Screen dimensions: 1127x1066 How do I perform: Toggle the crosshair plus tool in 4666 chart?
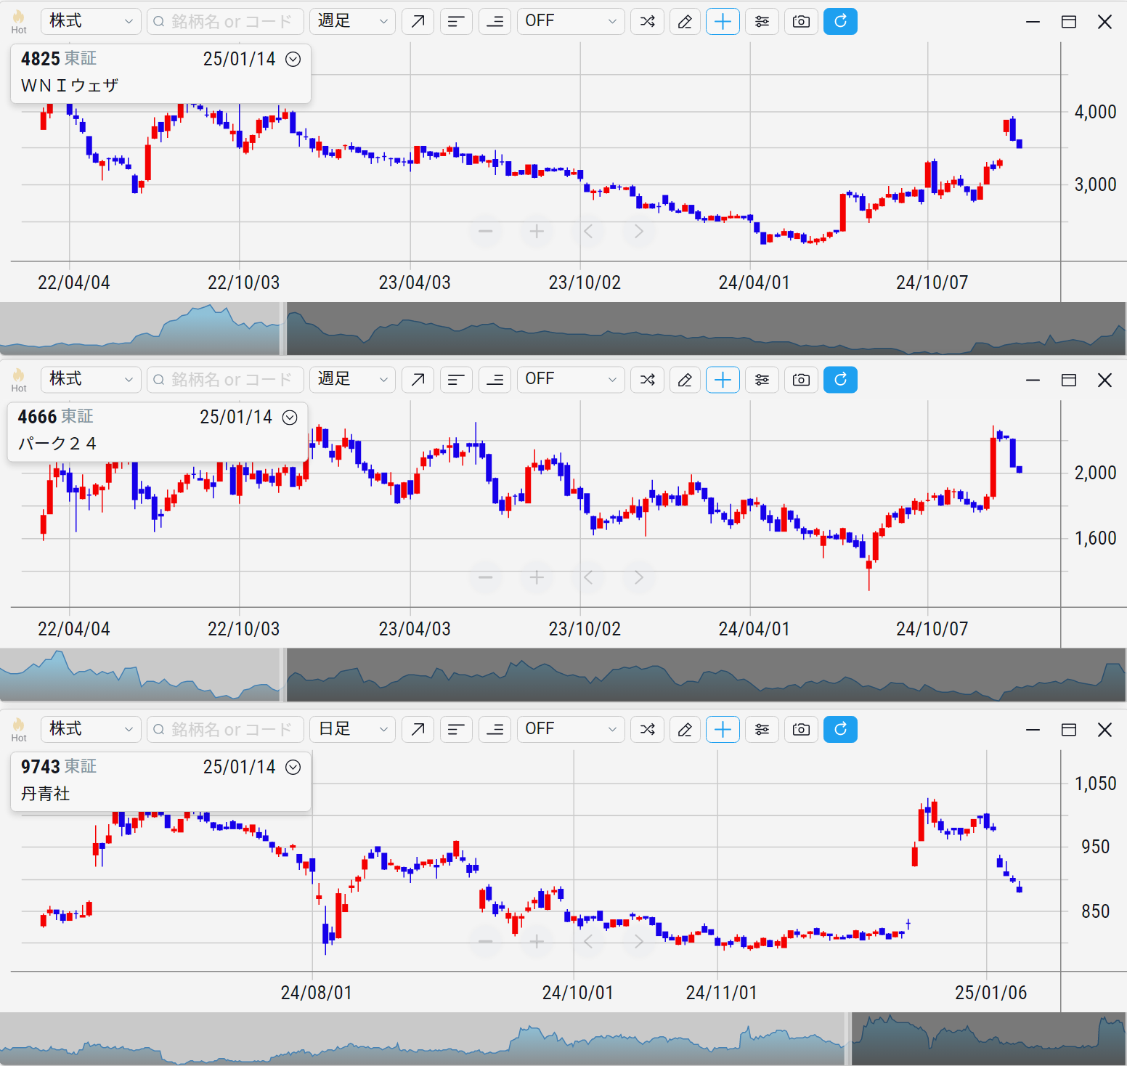click(723, 380)
